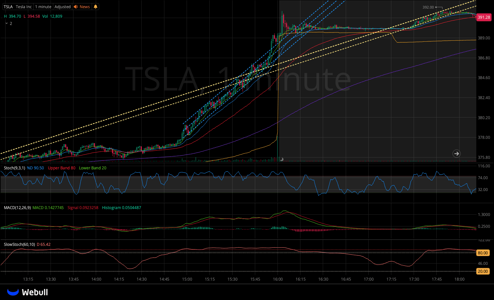This screenshot has height=300, width=494.
Task: Click the 391.28 current price tag
Action: click(484, 17)
